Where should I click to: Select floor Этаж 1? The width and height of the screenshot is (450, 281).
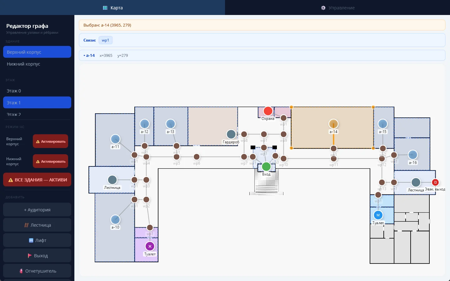click(x=37, y=102)
